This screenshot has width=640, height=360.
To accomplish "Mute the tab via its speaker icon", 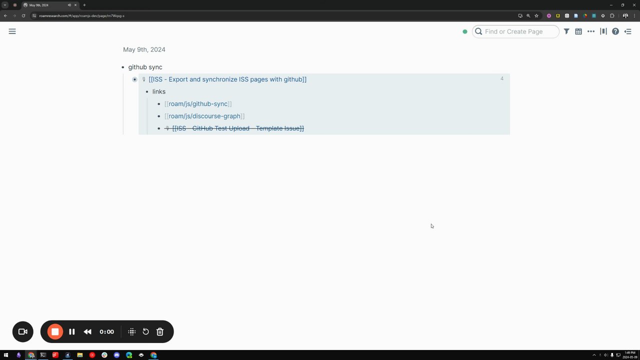I will click(69, 5).
